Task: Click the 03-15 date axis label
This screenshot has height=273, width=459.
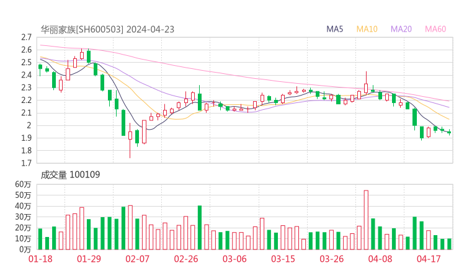Action: 283,259
